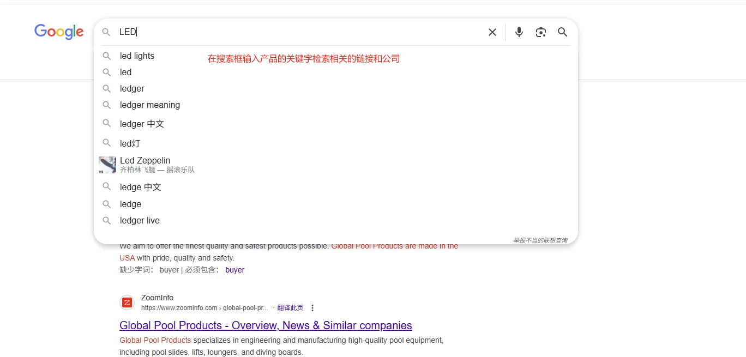This screenshot has height=357, width=746.
Task: Choose the "ledge" suggestion
Action: point(336,204)
